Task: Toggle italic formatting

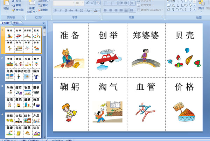Action: coord(61,10)
